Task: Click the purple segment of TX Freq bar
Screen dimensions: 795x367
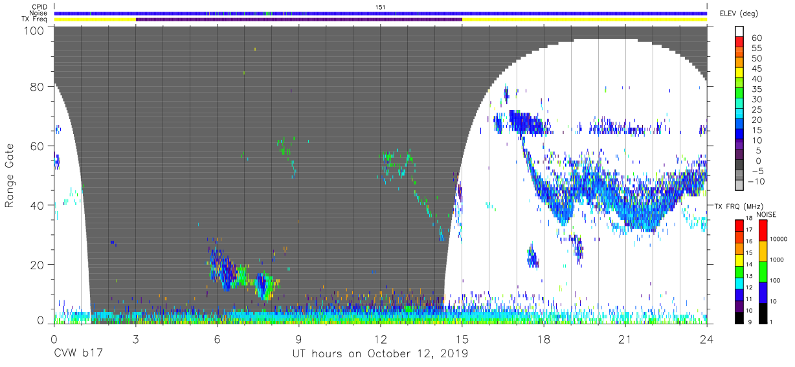Action: tap(299, 19)
